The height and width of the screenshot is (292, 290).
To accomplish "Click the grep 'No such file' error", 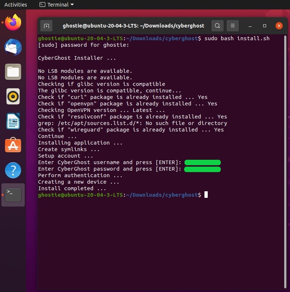I will (133, 123).
